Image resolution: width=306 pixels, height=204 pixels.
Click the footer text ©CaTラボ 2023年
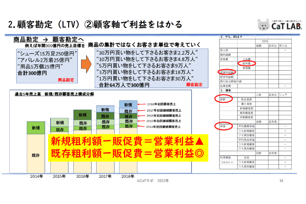(x=153, y=181)
